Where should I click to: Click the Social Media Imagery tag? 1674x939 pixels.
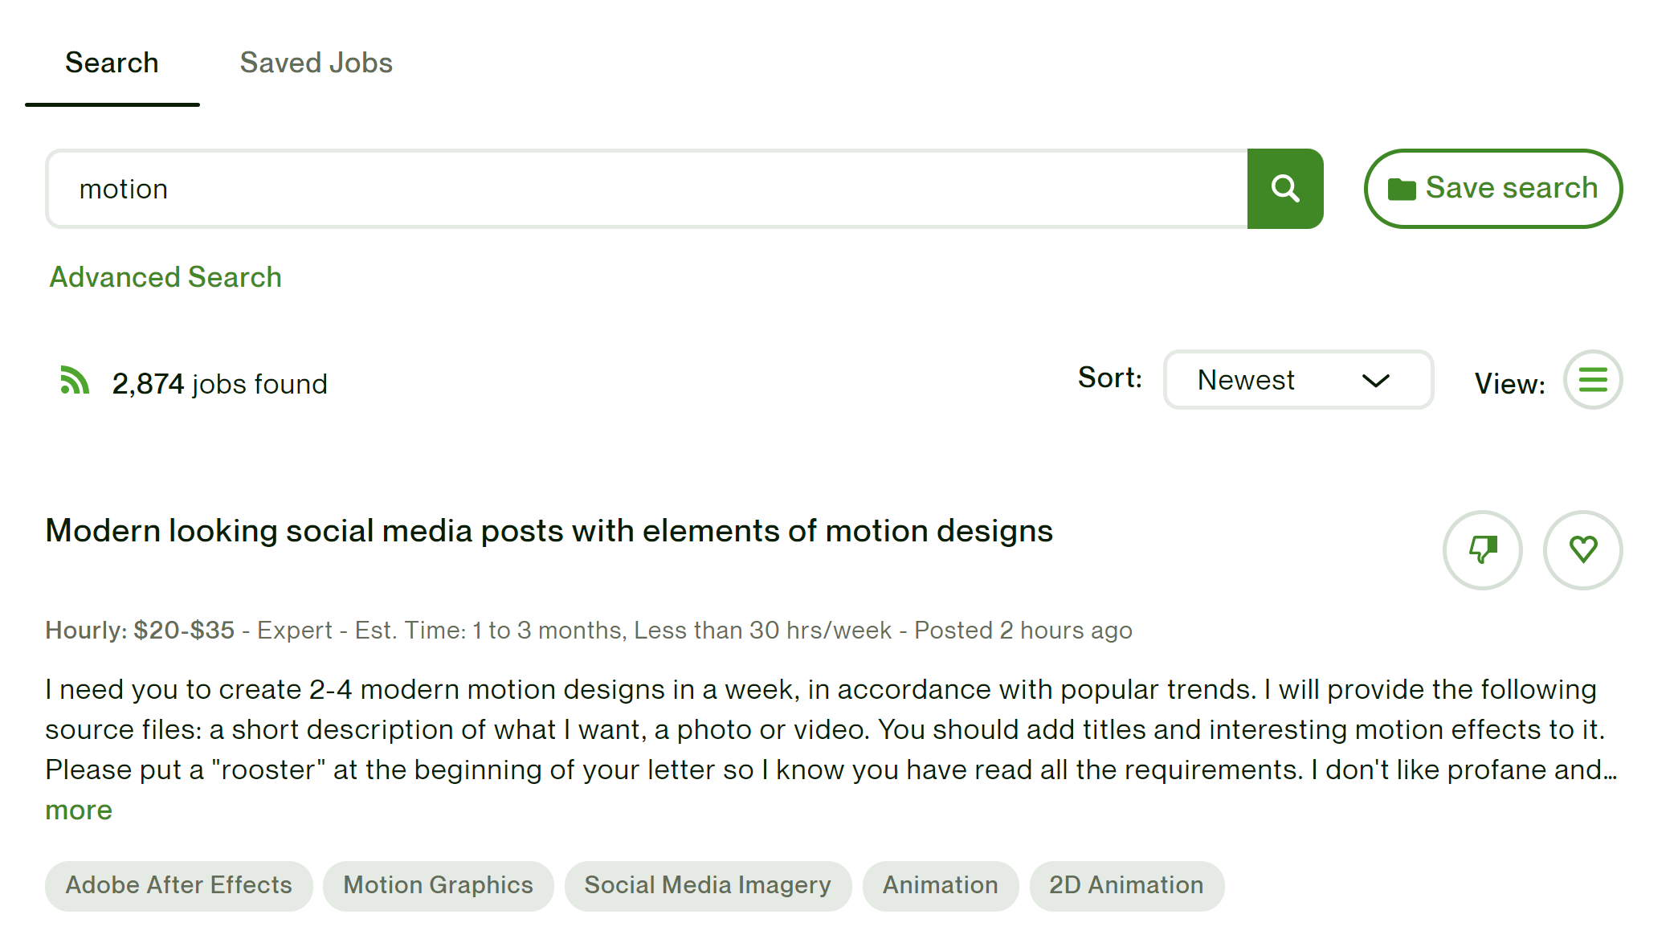click(707, 885)
